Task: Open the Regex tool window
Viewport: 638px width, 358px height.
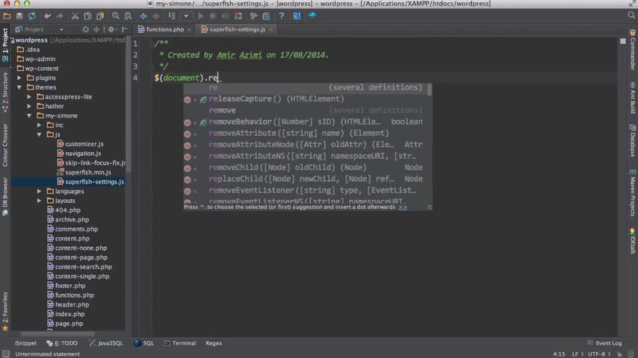Action: [x=214, y=343]
